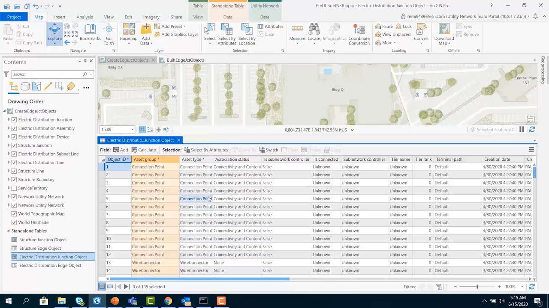Pause labeling with the Pause button
The height and width of the screenshot is (308, 549).
coord(384,27)
